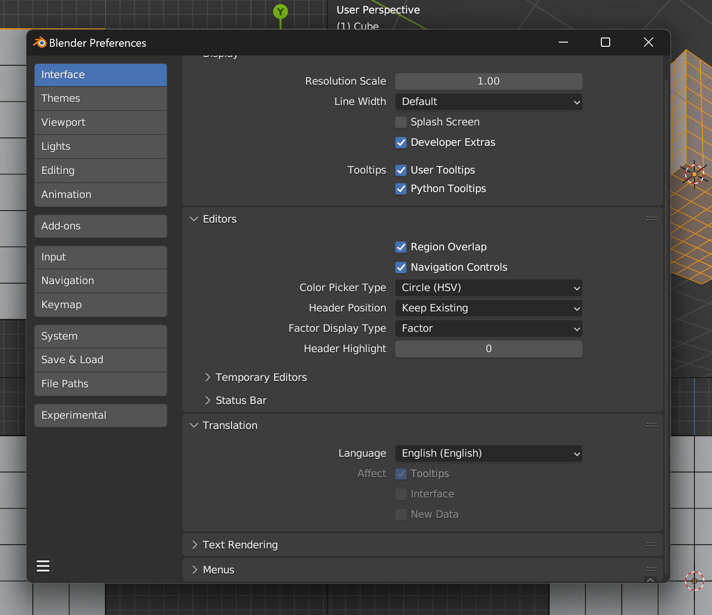Toggle Region Overlap checkbox
Screen dimensions: 712x615
(x=401, y=247)
